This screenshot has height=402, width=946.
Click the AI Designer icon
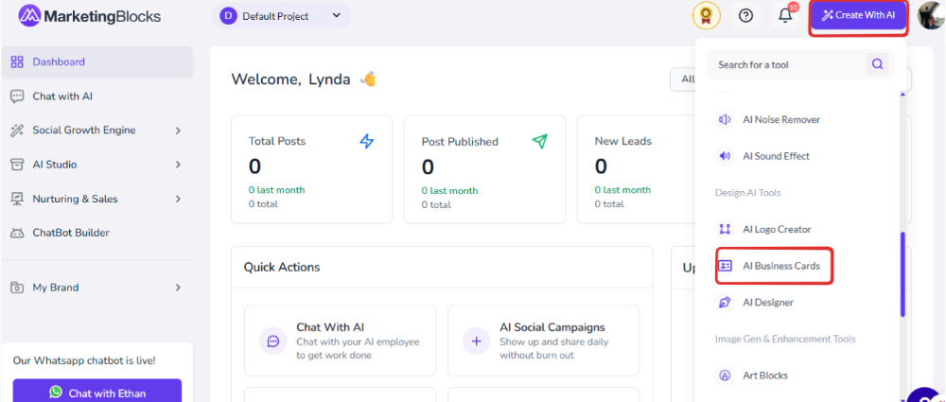(725, 303)
